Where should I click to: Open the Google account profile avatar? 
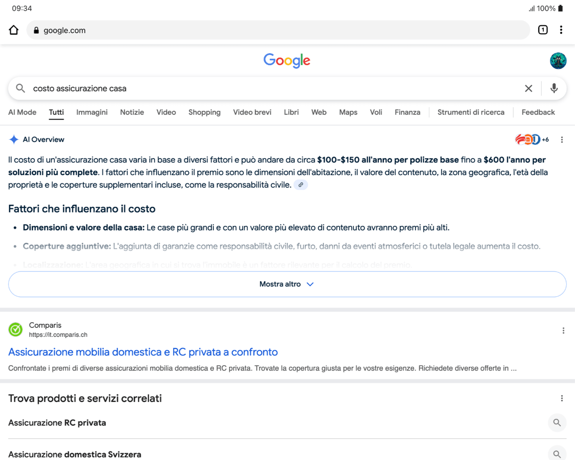[x=558, y=61]
